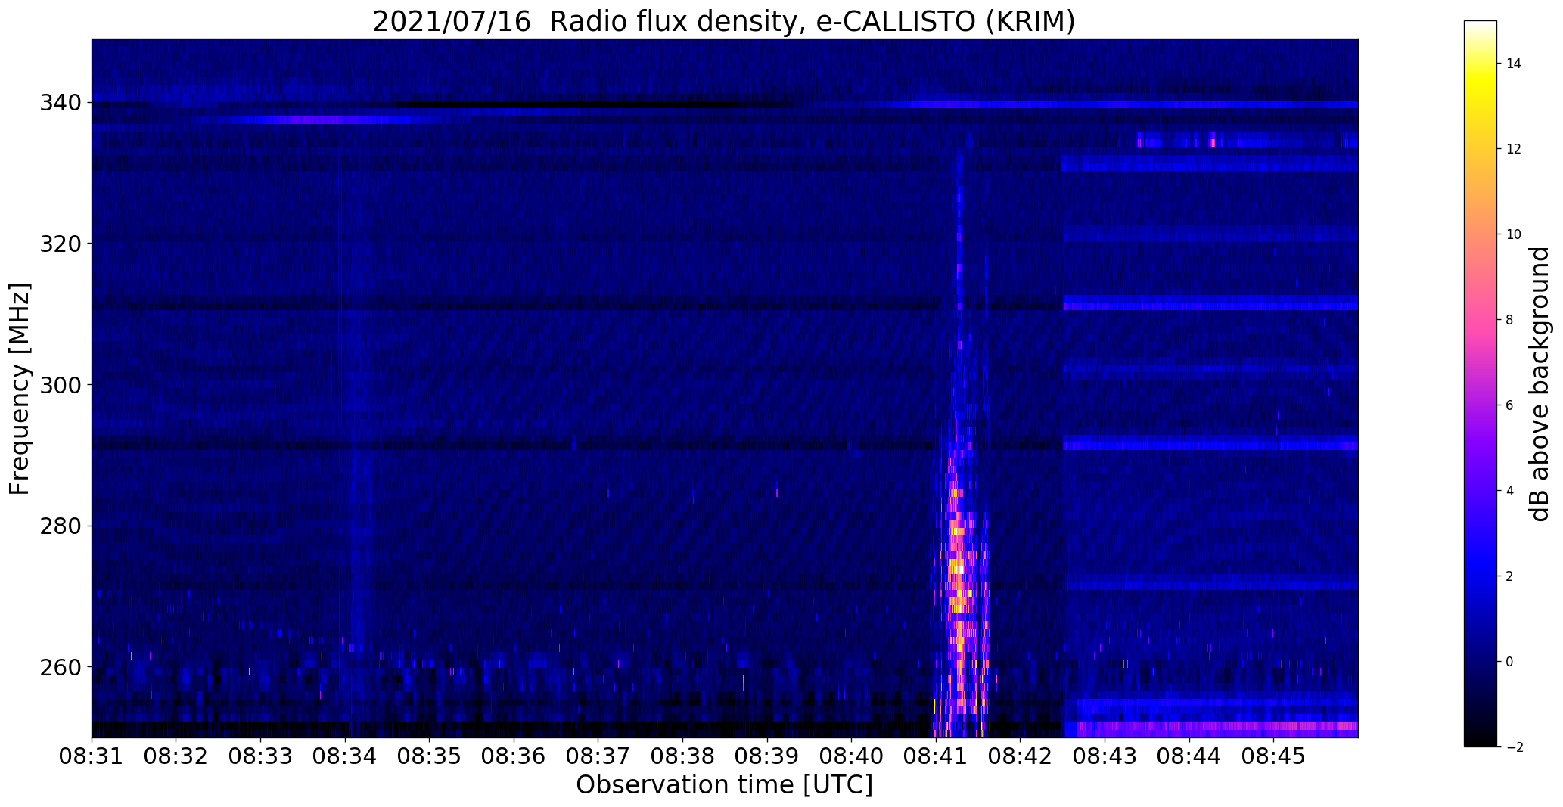1563x807 pixels.
Task: Click the 08:42 time tick label
Action: coord(1021,756)
